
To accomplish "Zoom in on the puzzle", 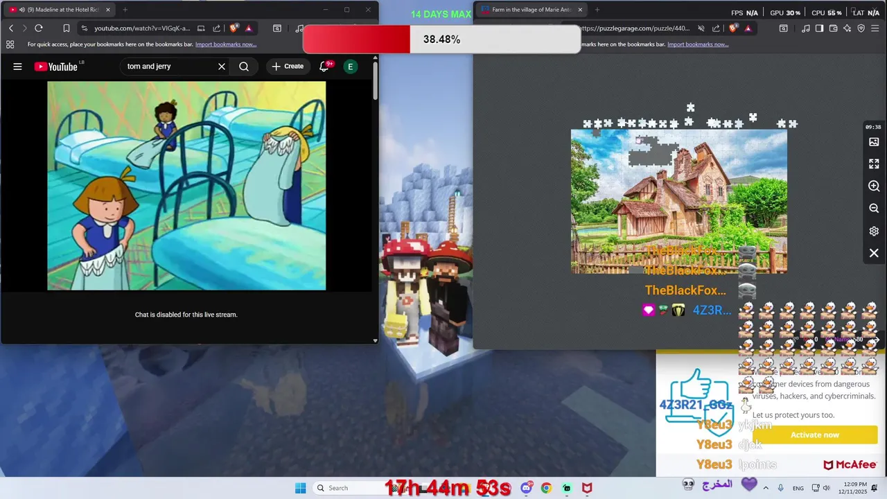I will coord(874,186).
